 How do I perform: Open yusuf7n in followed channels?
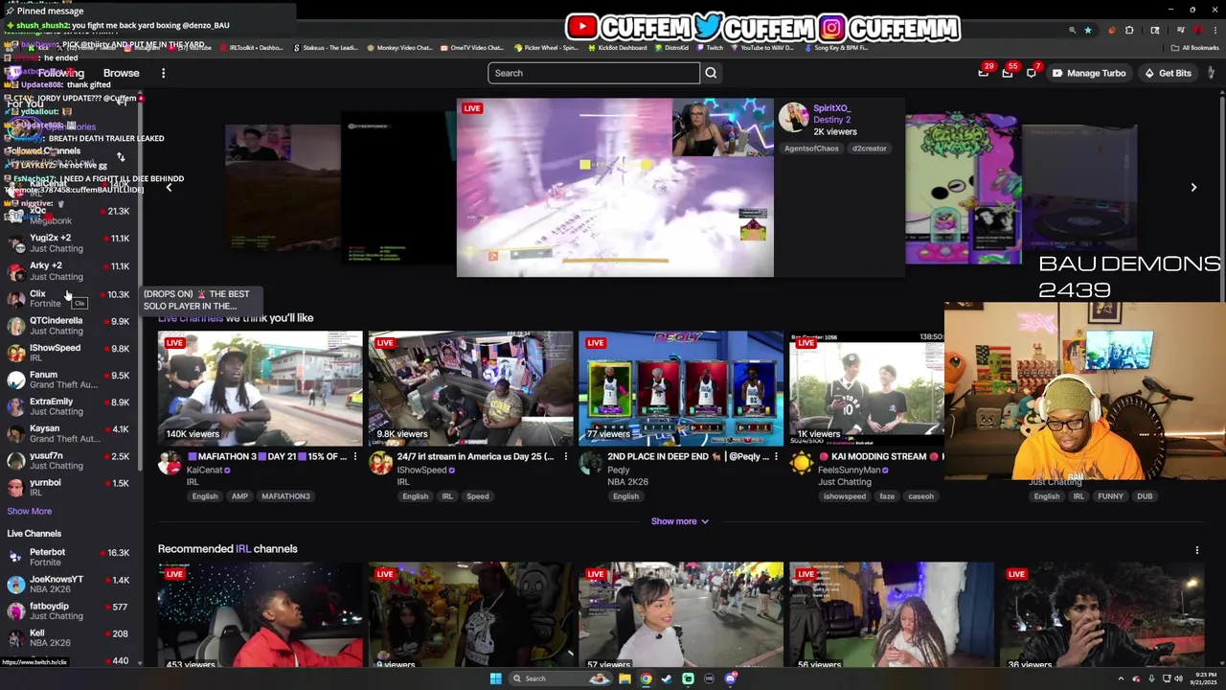pos(69,461)
